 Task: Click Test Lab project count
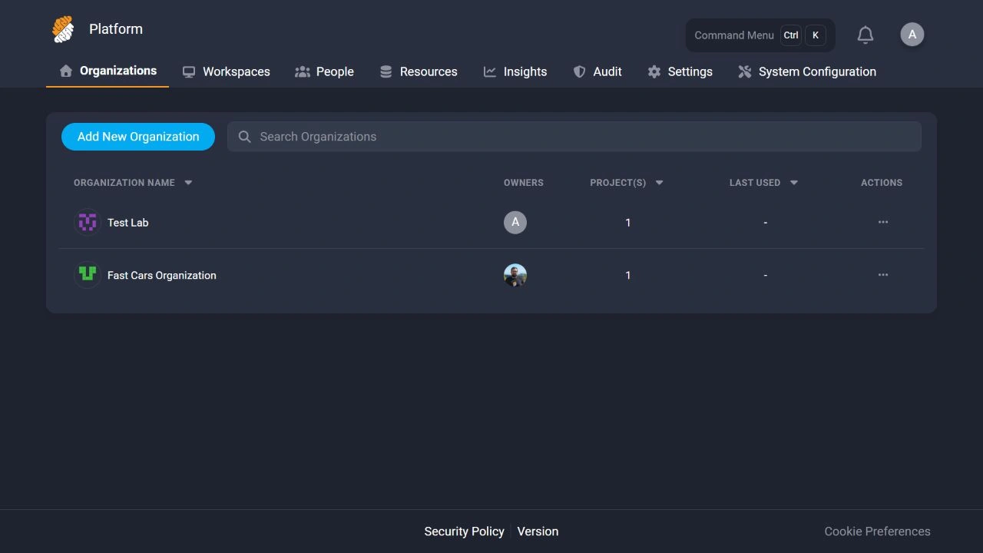click(x=628, y=223)
